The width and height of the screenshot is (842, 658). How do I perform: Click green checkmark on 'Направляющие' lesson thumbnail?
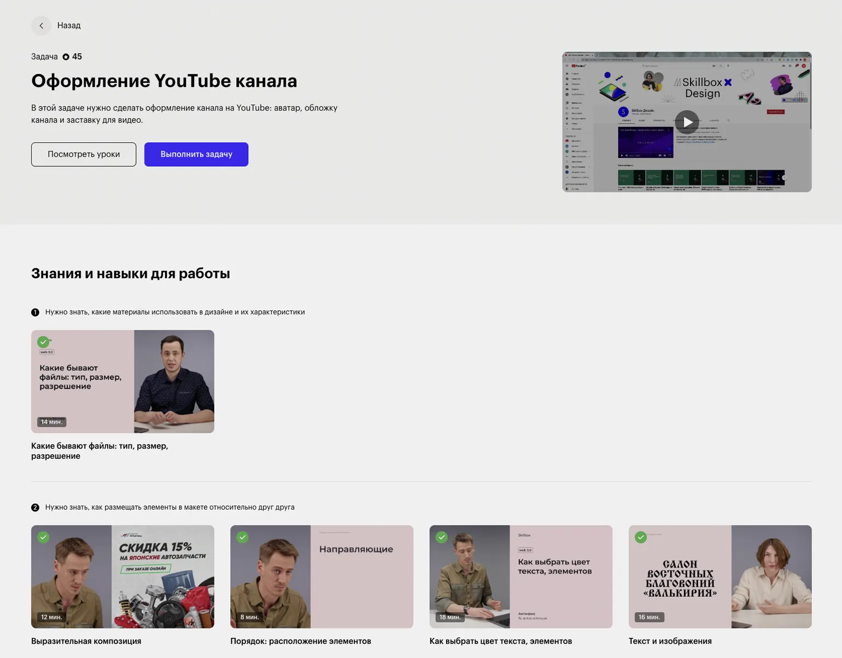click(242, 537)
